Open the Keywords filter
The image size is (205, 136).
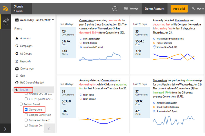click(25, 61)
